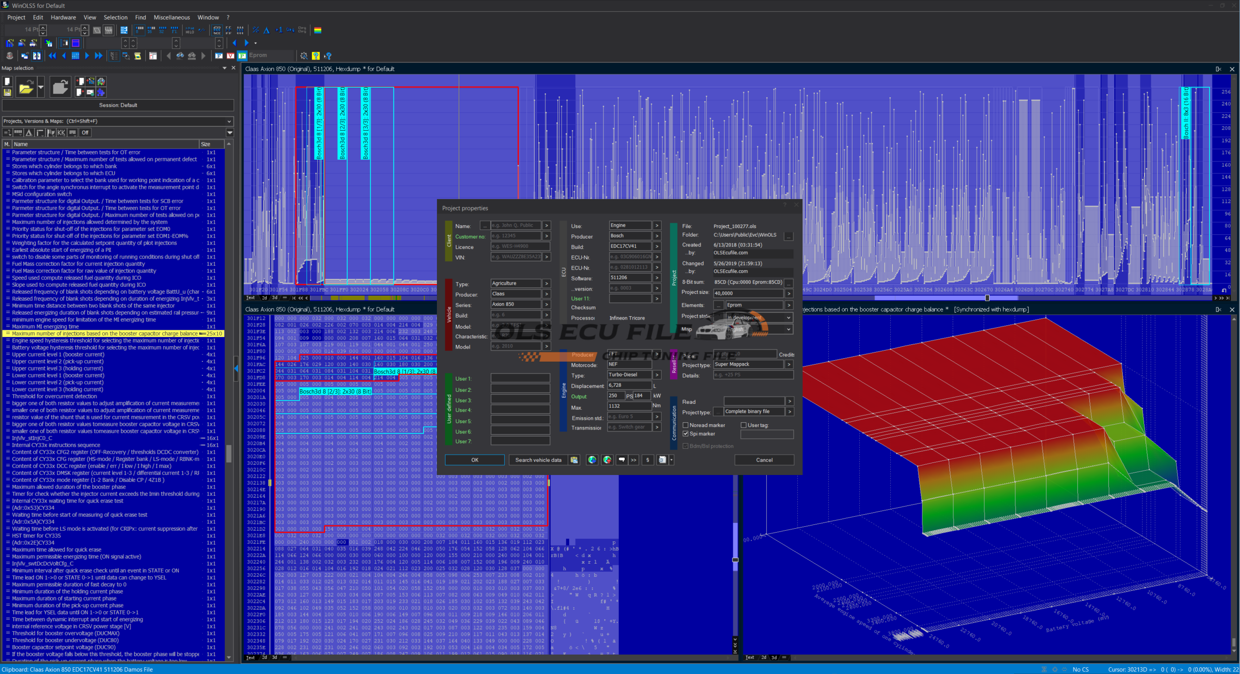
Task: Click the Search vehicle data button
Action: coord(538,460)
